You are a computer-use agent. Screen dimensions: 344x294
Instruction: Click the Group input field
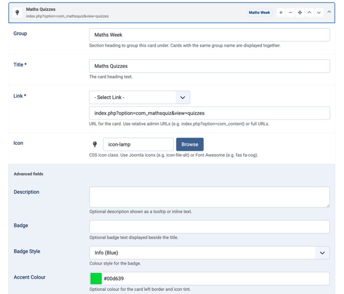click(209, 35)
